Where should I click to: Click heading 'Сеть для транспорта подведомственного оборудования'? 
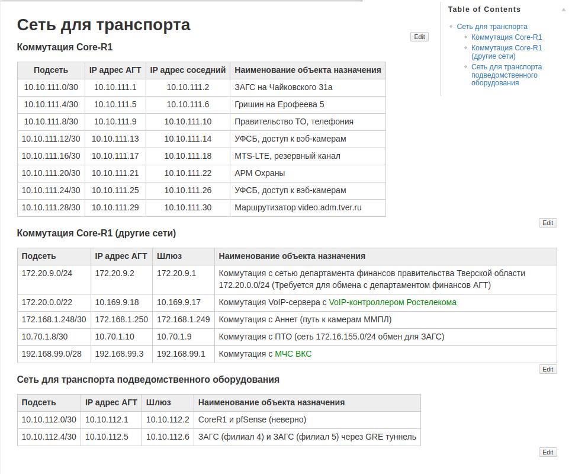point(148,380)
